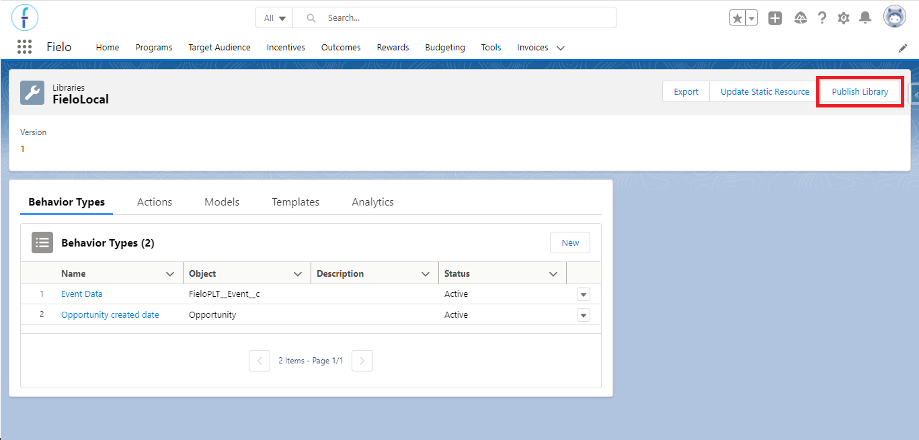Select the Behavior Types tab
Image resolution: width=919 pixels, height=440 pixels.
point(67,202)
